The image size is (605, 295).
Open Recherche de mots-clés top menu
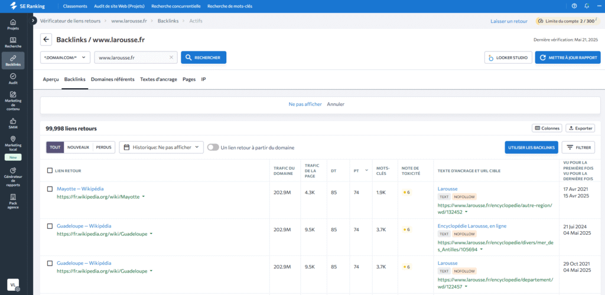[x=230, y=6]
